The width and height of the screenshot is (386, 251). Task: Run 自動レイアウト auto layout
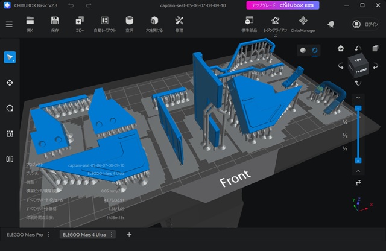(x=104, y=24)
